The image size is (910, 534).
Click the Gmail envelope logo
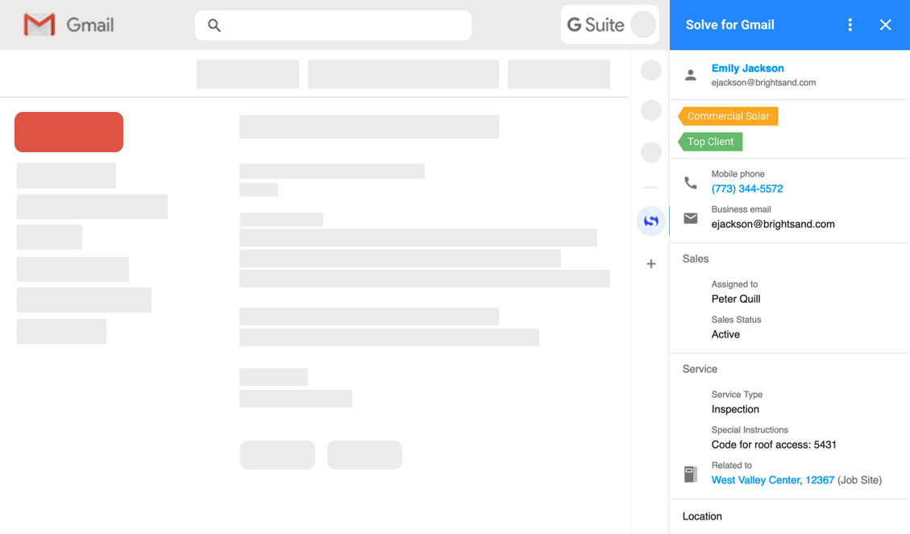coord(39,25)
